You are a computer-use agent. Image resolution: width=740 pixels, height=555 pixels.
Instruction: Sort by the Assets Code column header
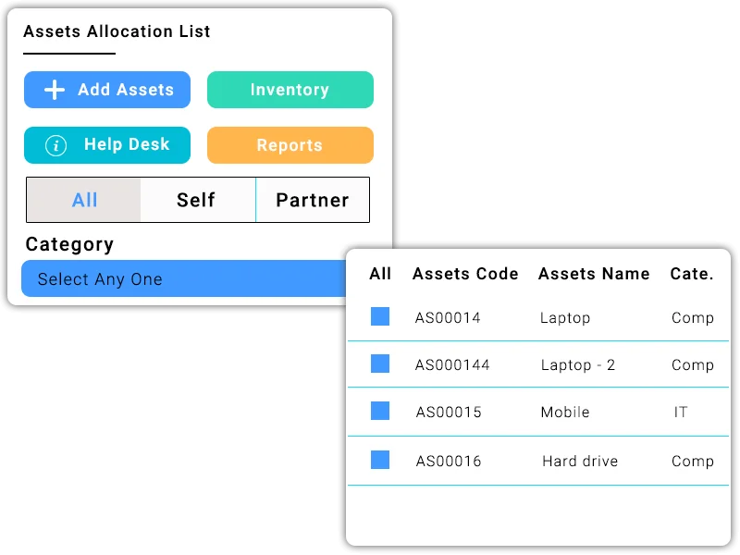465,274
